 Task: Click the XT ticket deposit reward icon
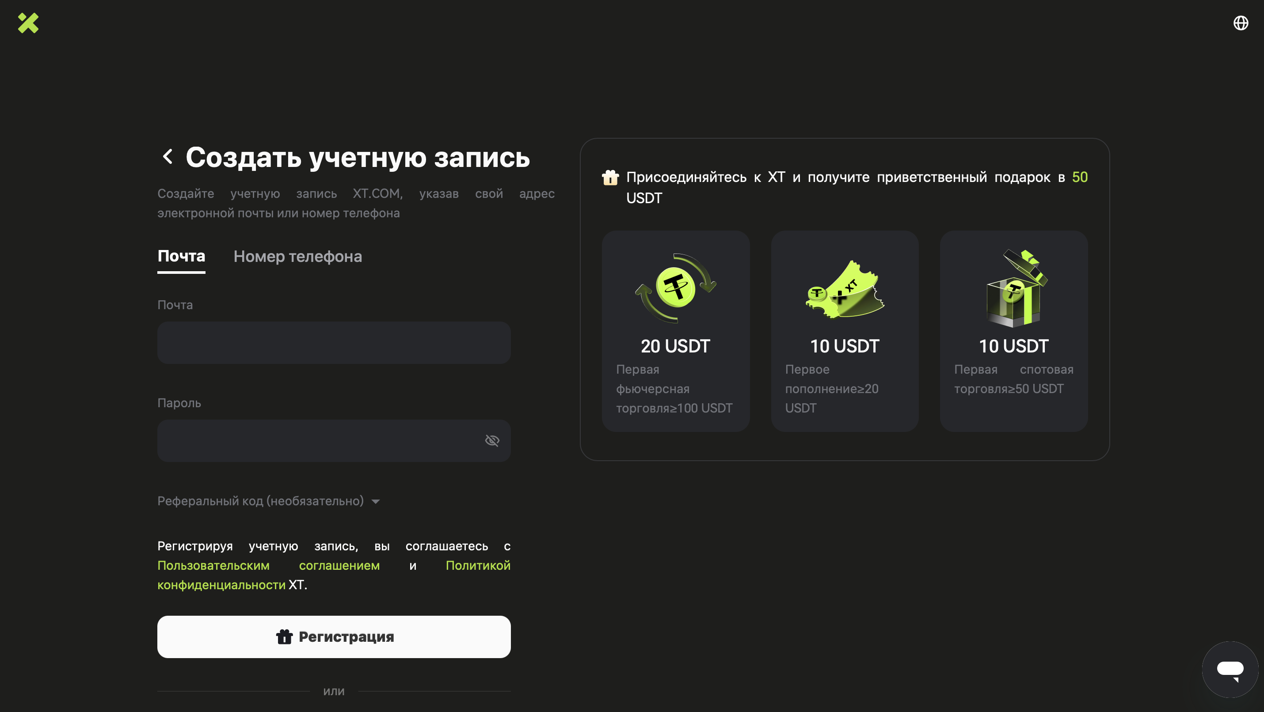(845, 289)
